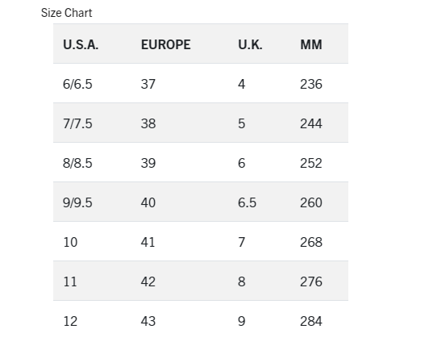Click the U.K. 6.5 size cell

247,202
